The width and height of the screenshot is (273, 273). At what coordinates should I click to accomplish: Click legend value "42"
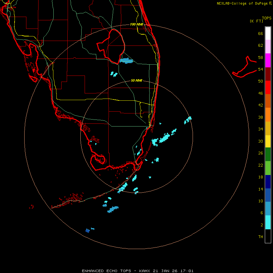pyautogui.click(x=261, y=105)
